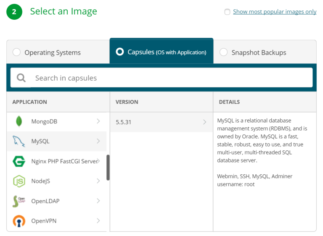Select the Snapshot Backups radio button
The height and width of the screenshot is (236, 323).
point(224,52)
